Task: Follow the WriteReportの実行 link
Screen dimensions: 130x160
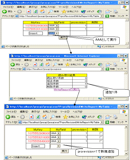Action: [x=66, y=89]
